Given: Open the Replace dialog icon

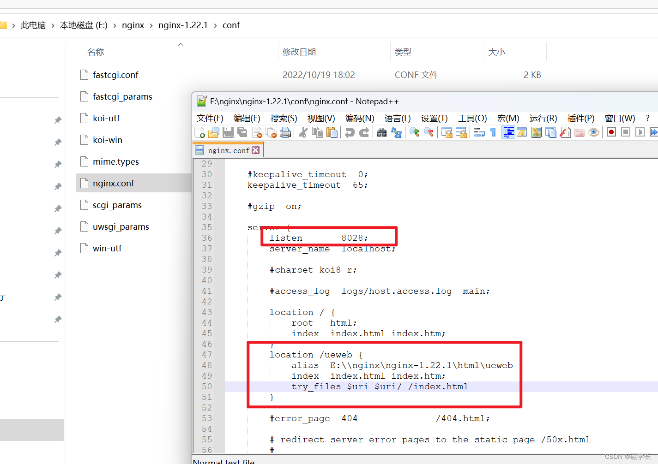Looking at the screenshot, I should [x=396, y=133].
